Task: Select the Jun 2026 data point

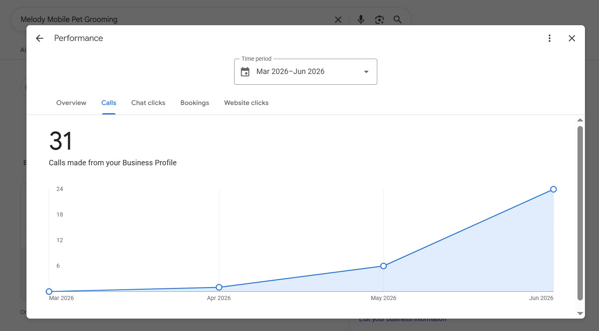Action: 553,189
